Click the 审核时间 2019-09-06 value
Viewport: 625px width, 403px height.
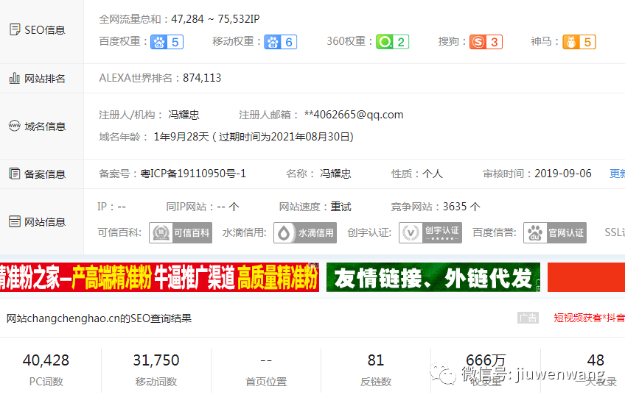click(x=563, y=174)
